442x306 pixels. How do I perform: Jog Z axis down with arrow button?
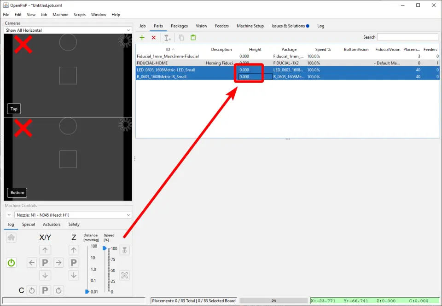coord(74,275)
